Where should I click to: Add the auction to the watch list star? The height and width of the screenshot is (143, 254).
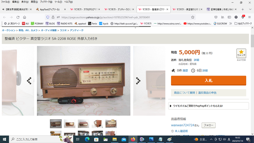click(x=241, y=53)
